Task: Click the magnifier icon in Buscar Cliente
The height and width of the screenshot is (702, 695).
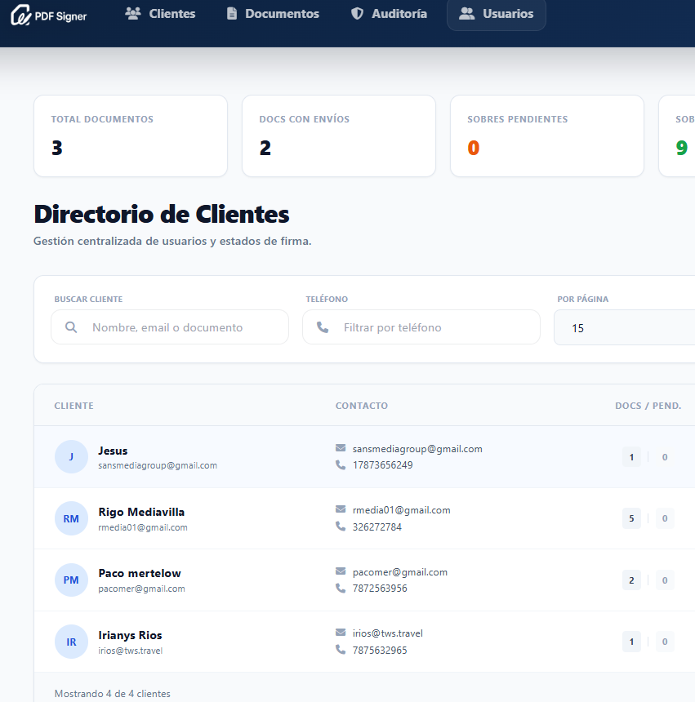Action: (x=71, y=327)
